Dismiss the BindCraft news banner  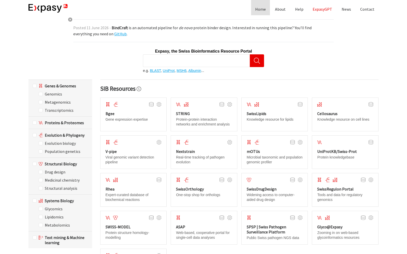tap(70, 20)
